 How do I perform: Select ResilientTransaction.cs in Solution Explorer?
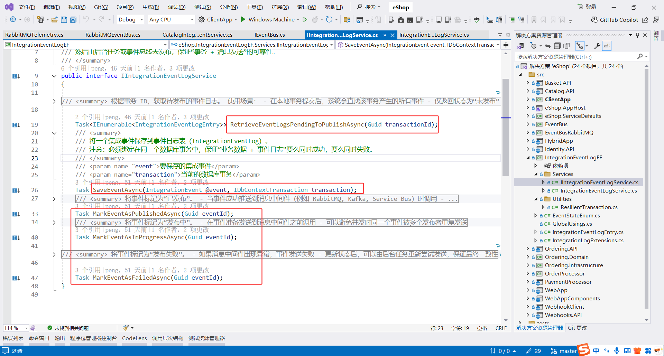point(589,207)
